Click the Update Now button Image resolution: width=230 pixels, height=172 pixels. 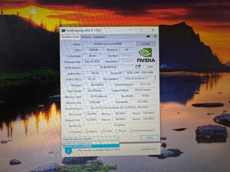[x=148, y=149]
